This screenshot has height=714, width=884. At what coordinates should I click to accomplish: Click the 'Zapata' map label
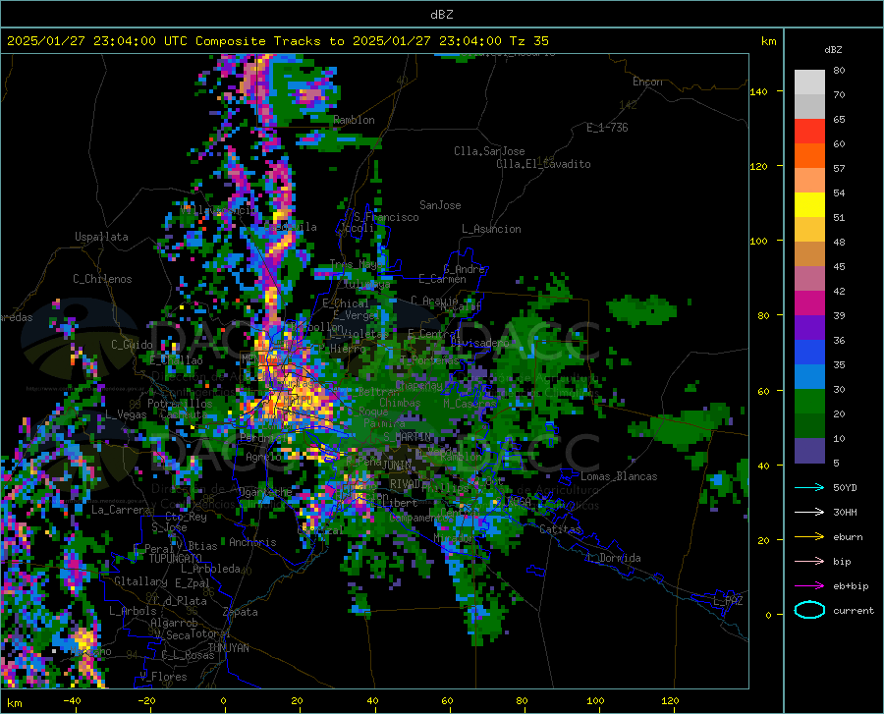[x=241, y=612]
